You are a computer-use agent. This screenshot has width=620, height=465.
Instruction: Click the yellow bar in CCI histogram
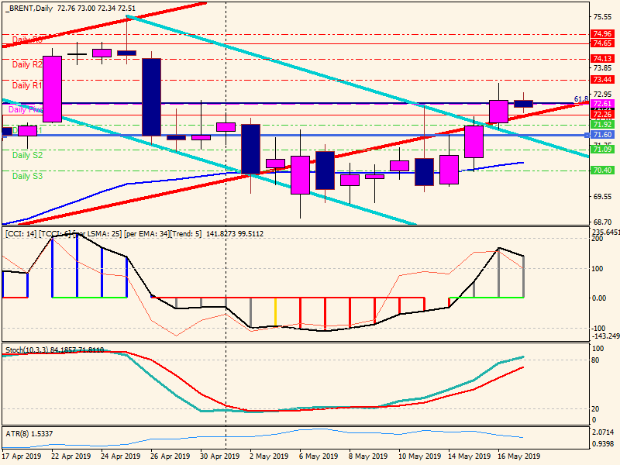pyautogui.click(x=275, y=312)
